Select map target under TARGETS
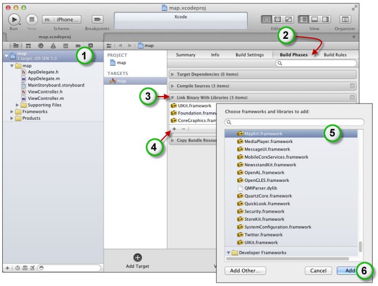378x286 pixels. click(135, 81)
